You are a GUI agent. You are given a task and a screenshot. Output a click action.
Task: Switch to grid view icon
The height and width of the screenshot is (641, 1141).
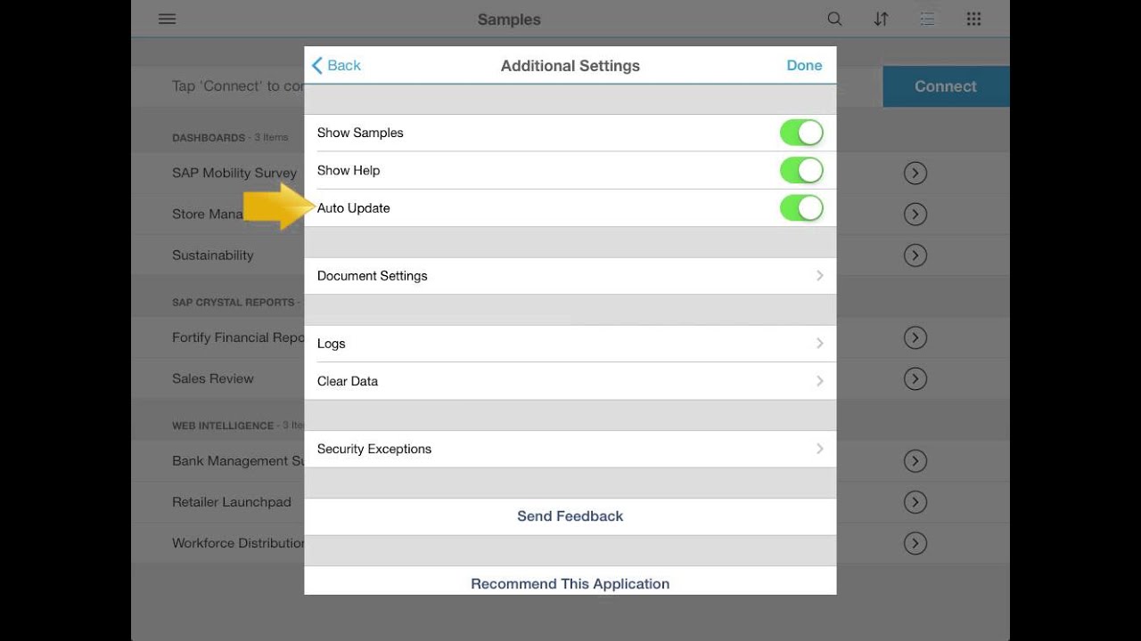[x=973, y=19]
